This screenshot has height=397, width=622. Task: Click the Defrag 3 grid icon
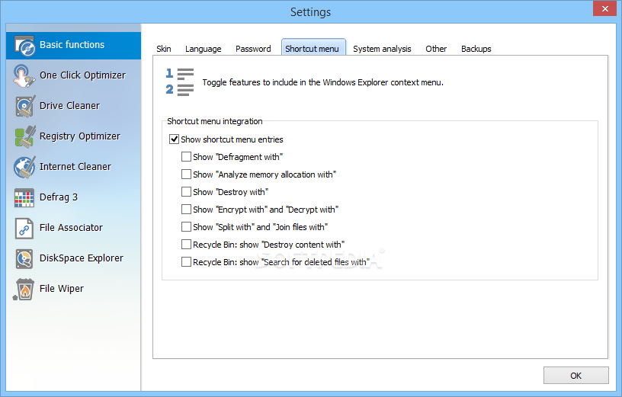[x=24, y=197]
